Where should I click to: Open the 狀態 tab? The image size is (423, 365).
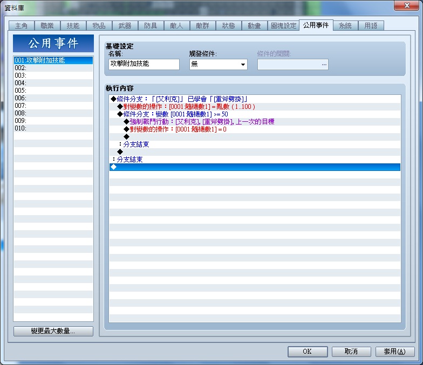pos(229,26)
